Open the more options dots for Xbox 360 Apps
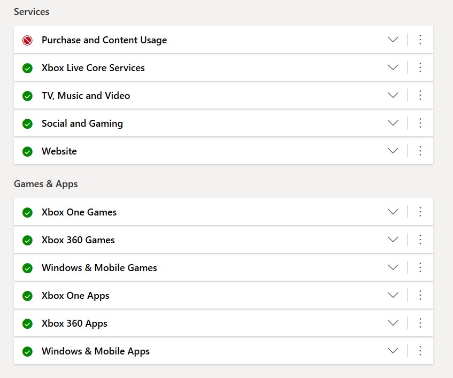The height and width of the screenshot is (378, 453). tap(420, 323)
